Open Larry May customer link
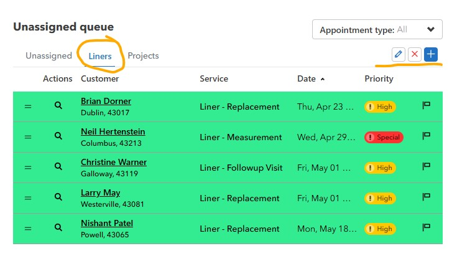Image resolution: width=457 pixels, height=256 pixels. click(x=100, y=192)
